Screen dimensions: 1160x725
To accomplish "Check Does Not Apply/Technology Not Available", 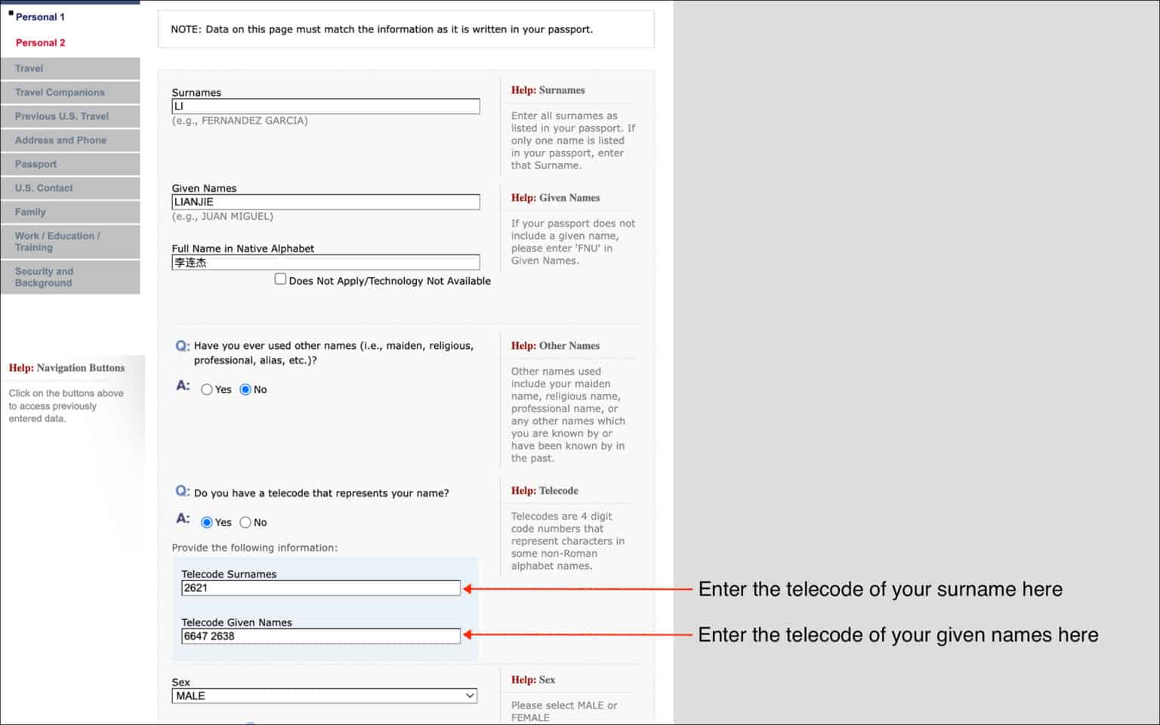I will tap(280, 279).
